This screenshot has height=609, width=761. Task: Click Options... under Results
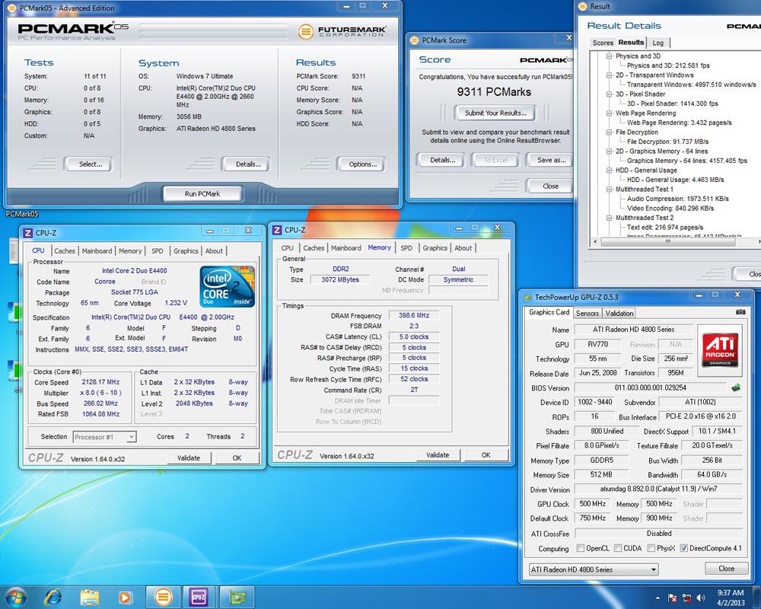(362, 164)
